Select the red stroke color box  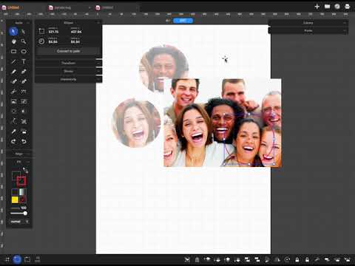[21, 181]
